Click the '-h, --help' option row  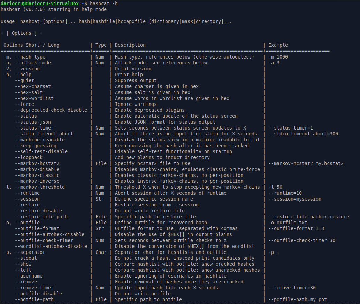click(17, 75)
